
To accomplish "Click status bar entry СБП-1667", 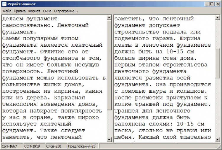I will coord(12,146).
